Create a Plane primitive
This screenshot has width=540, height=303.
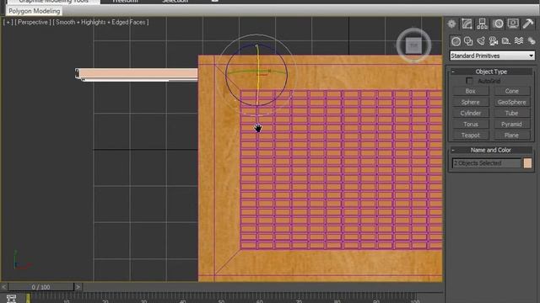(x=512, y=135)
